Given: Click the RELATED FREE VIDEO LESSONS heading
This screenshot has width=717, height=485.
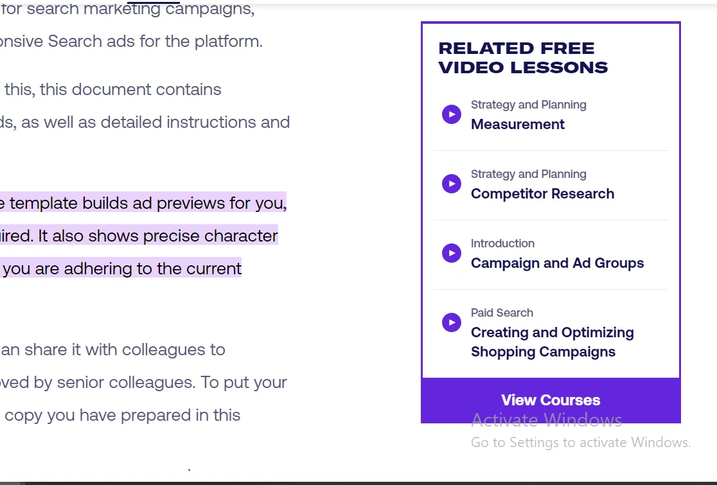Looking at the screenshot, I should (522, 57).
